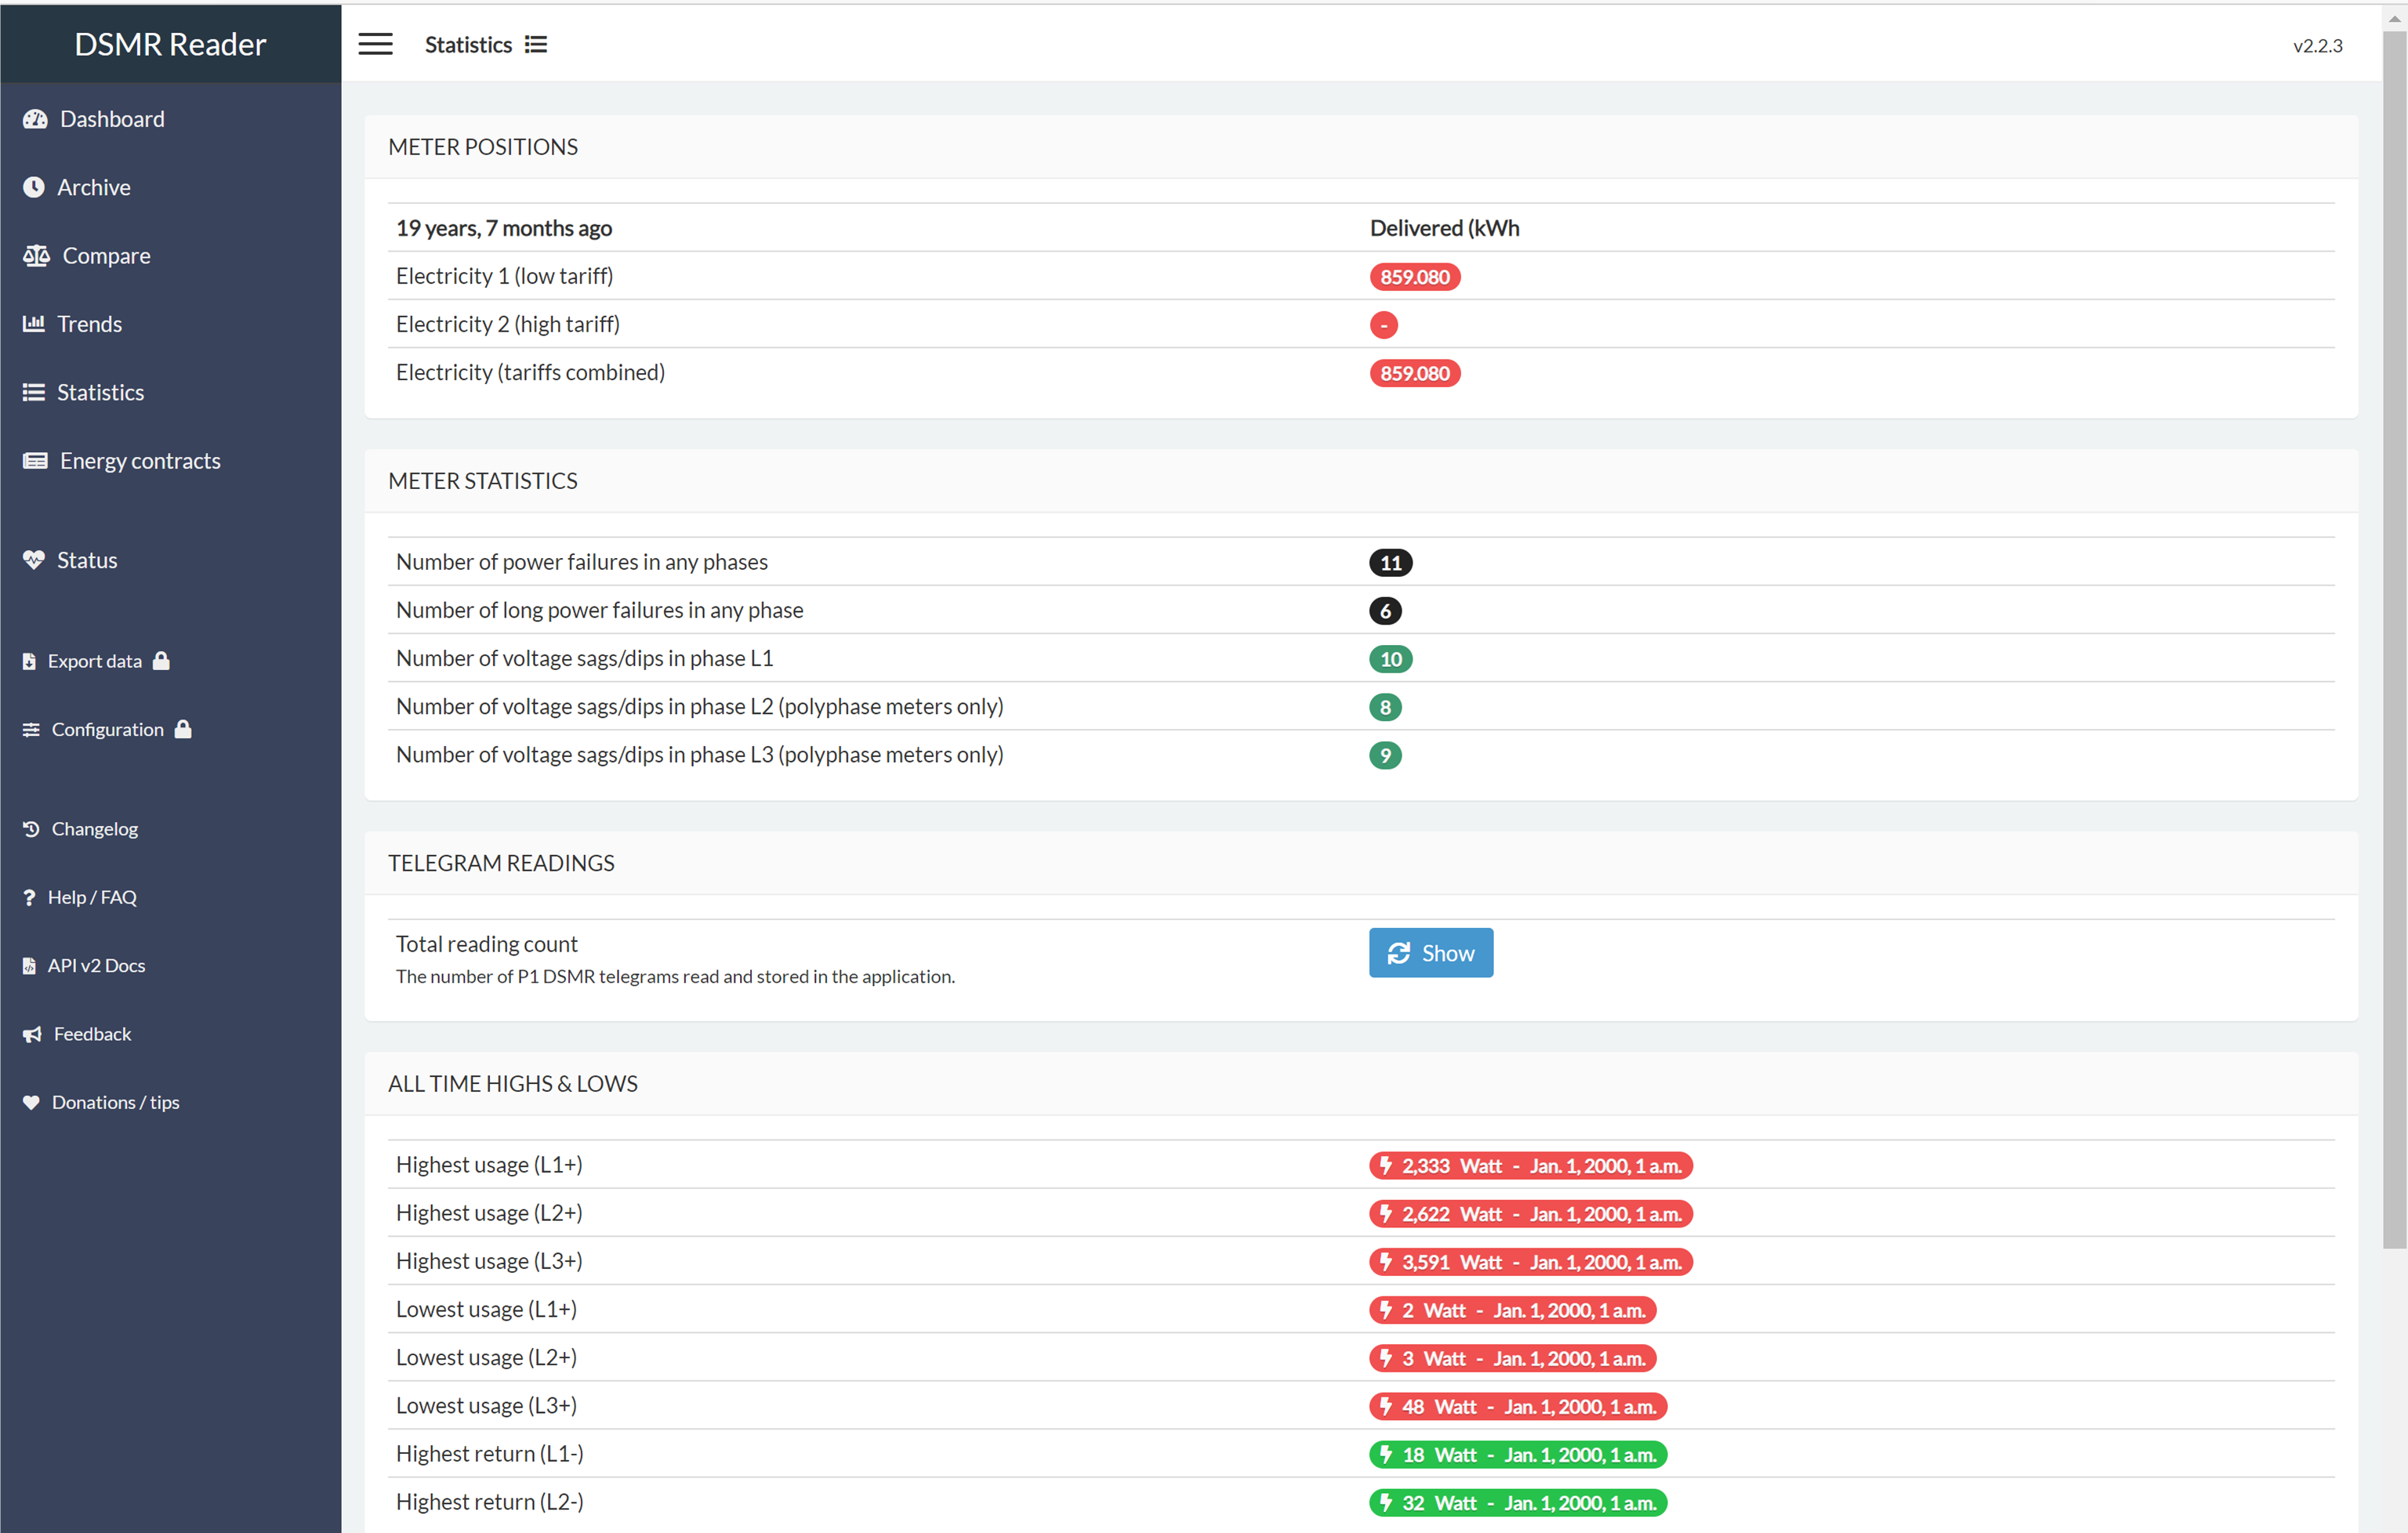Click the Compare scales icon
Image resolution: width=2408 pixels, height=1533 pixels.
coord(35,255)
